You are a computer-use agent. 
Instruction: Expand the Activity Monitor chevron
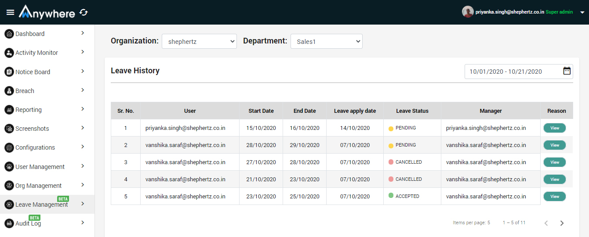tap(83, 52)
